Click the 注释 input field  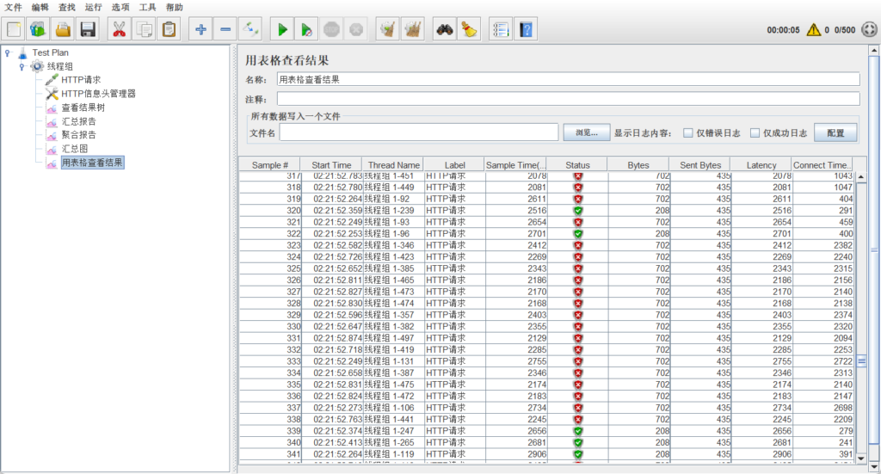[568, 99]
